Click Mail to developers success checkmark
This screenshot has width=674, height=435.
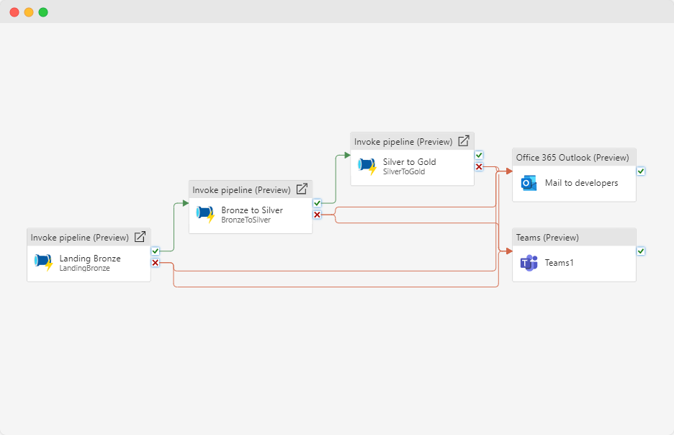click(x=641, y=171)
